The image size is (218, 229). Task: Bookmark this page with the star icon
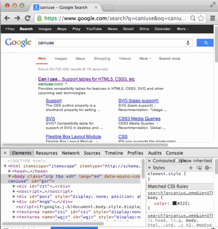(201, 18)
